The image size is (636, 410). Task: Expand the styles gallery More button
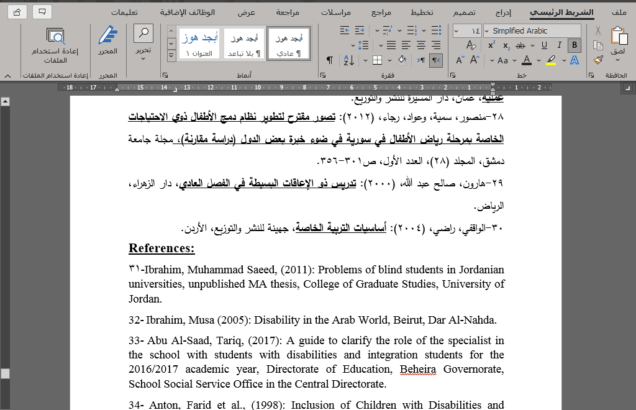point(171,55)
